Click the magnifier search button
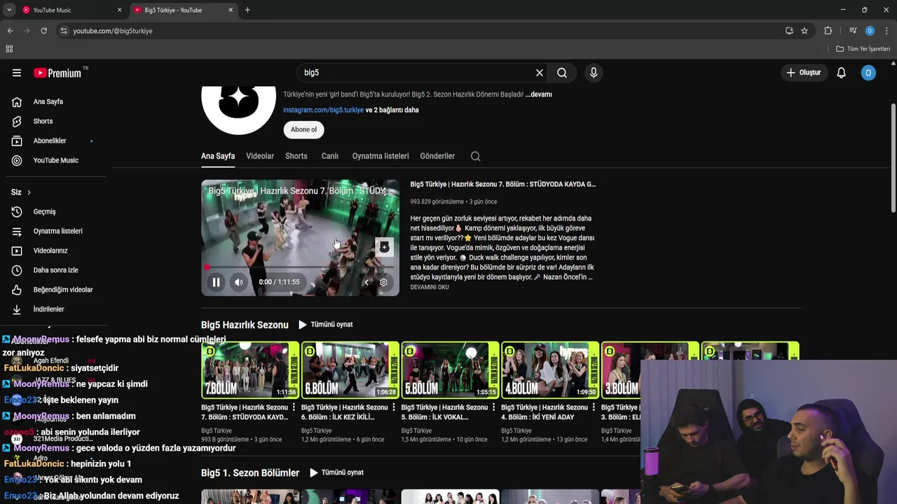 (x=562, y=73)
